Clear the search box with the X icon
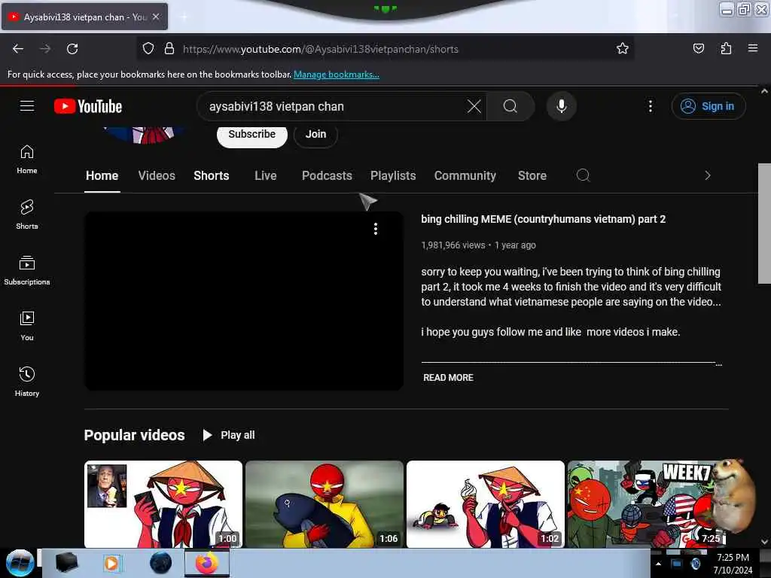The image size is (771, 578). click(x=474, y=106)
